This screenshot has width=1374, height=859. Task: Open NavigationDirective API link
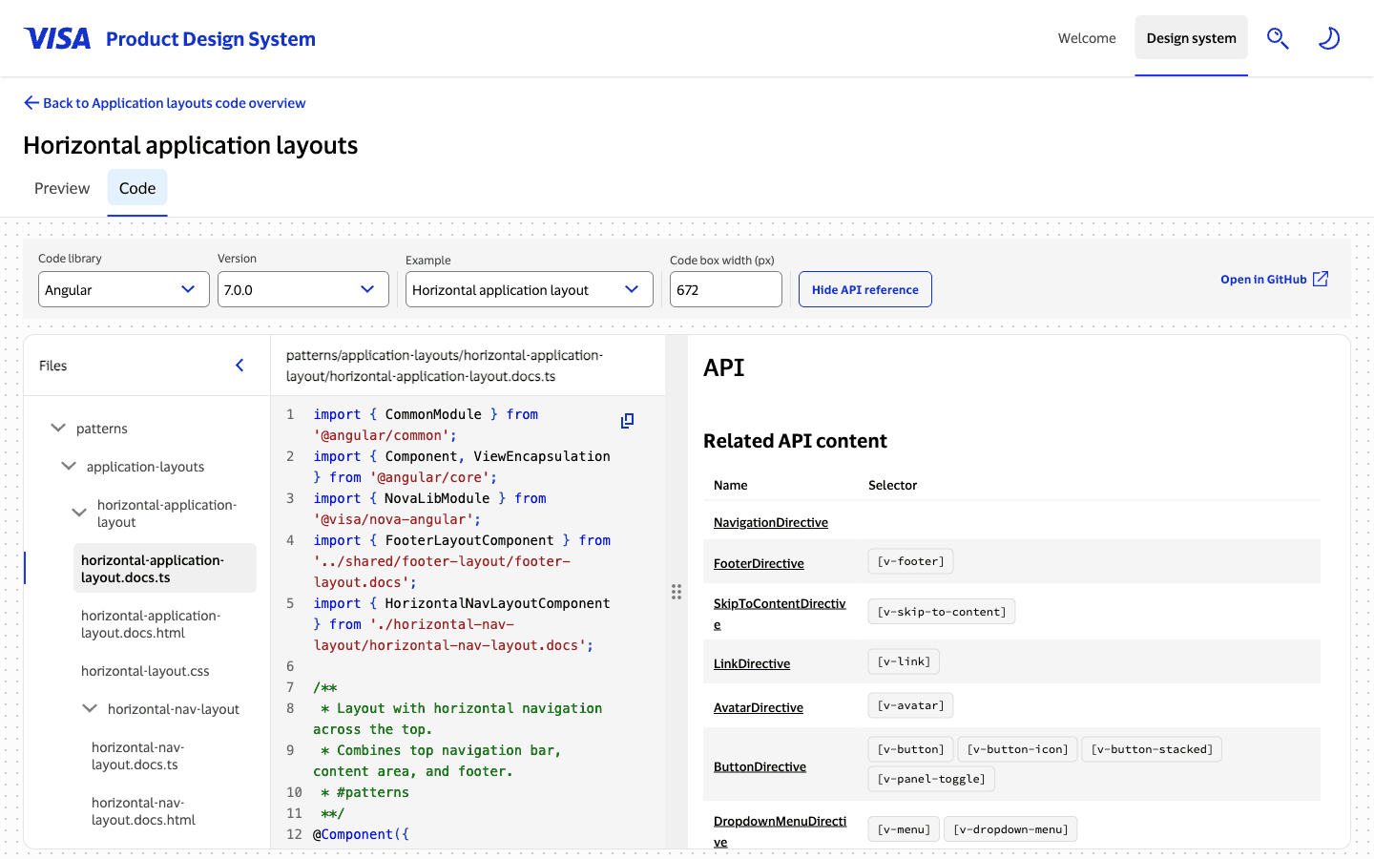pos(771,522)
